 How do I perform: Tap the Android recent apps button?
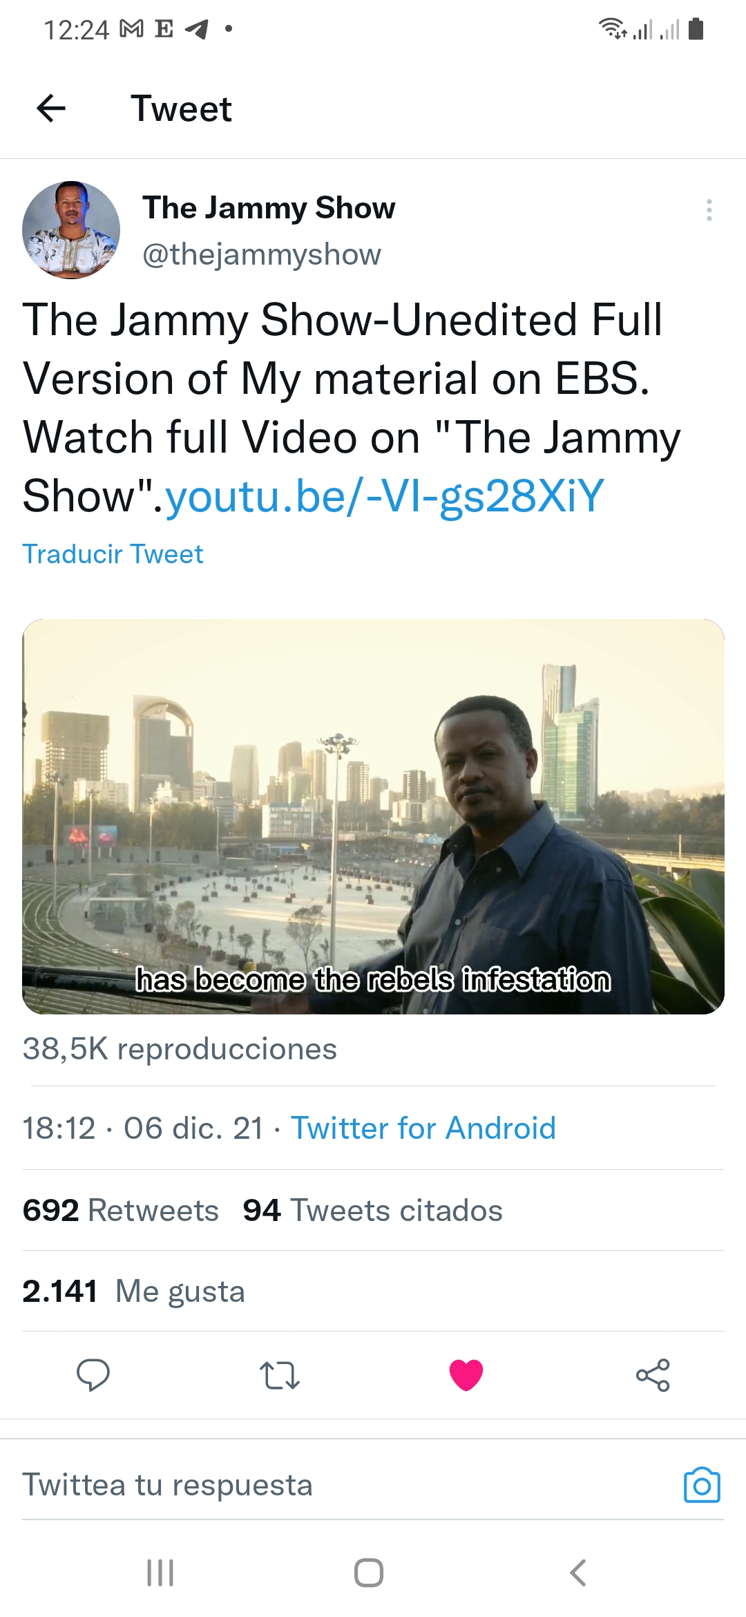(160, 1573)
